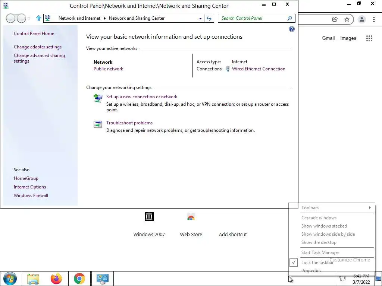Click the magnifier icon in Search Control Panel
The image size is (382, 286).
[x=289, y=18]
